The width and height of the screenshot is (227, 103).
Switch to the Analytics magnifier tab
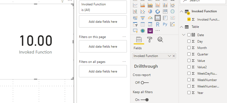pyautogui.click(x=160, y=40)
